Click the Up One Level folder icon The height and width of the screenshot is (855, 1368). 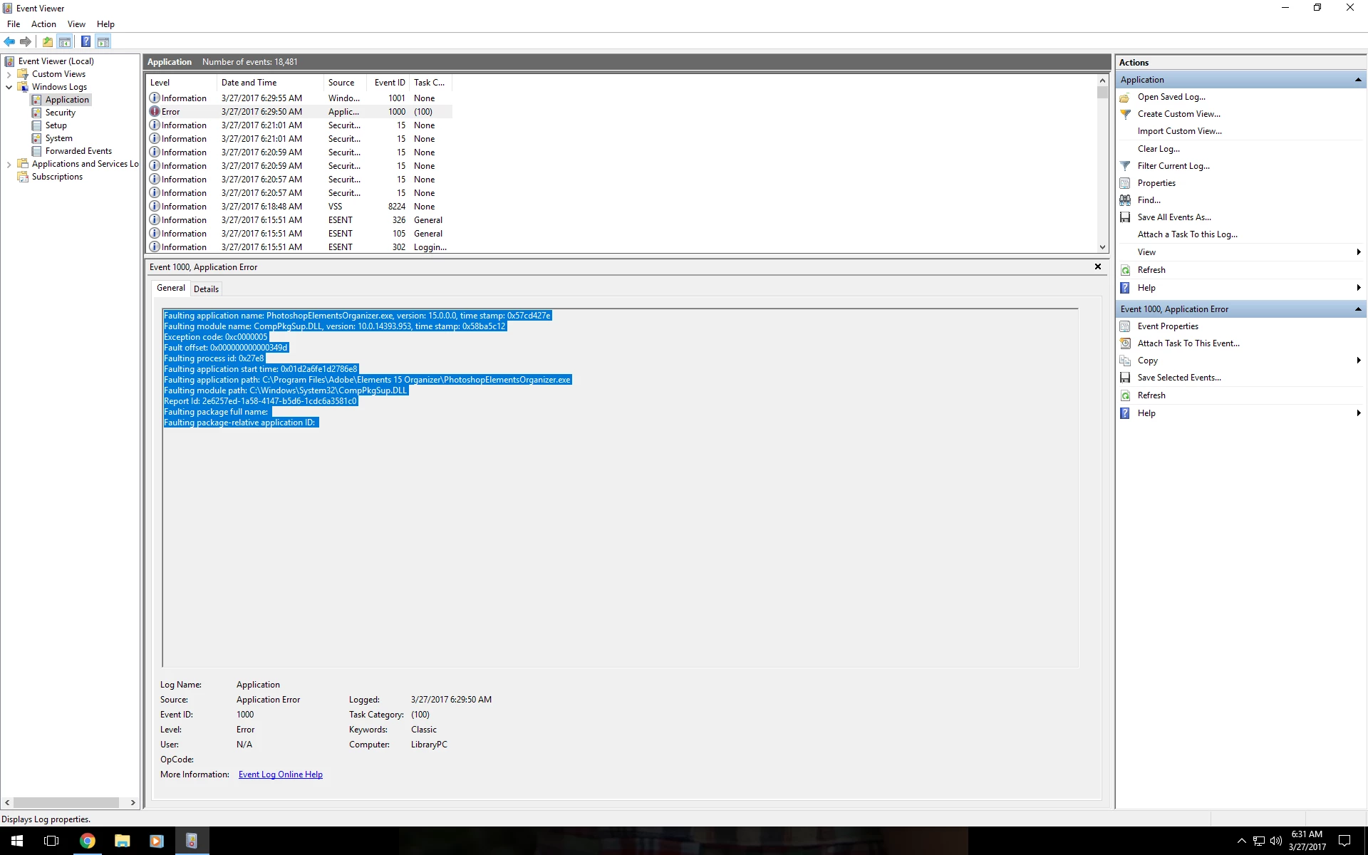48,41
